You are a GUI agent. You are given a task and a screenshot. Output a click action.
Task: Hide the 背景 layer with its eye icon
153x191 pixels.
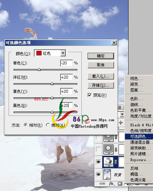(x=98, y=175)
